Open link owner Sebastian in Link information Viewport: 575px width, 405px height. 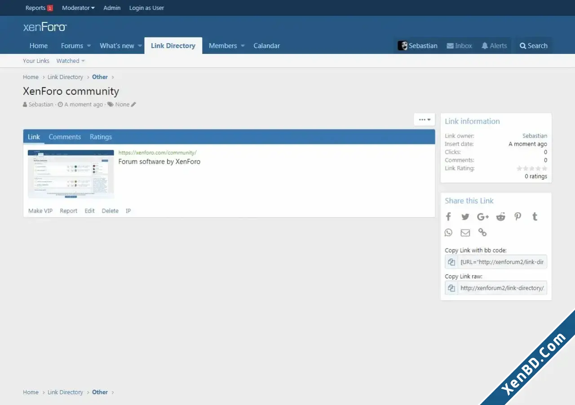(x=535, y=136)
